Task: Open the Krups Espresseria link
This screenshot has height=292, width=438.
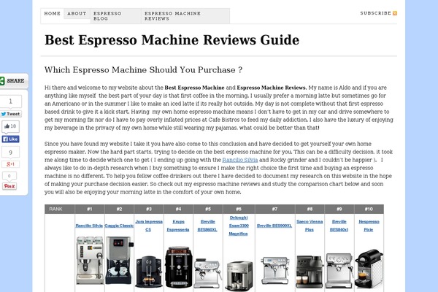Action: click(178, 226)
